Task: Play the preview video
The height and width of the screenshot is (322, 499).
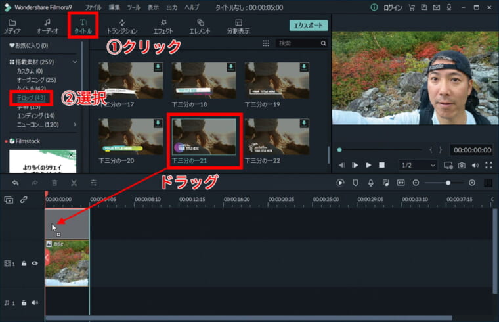Action: pos(368,165)
